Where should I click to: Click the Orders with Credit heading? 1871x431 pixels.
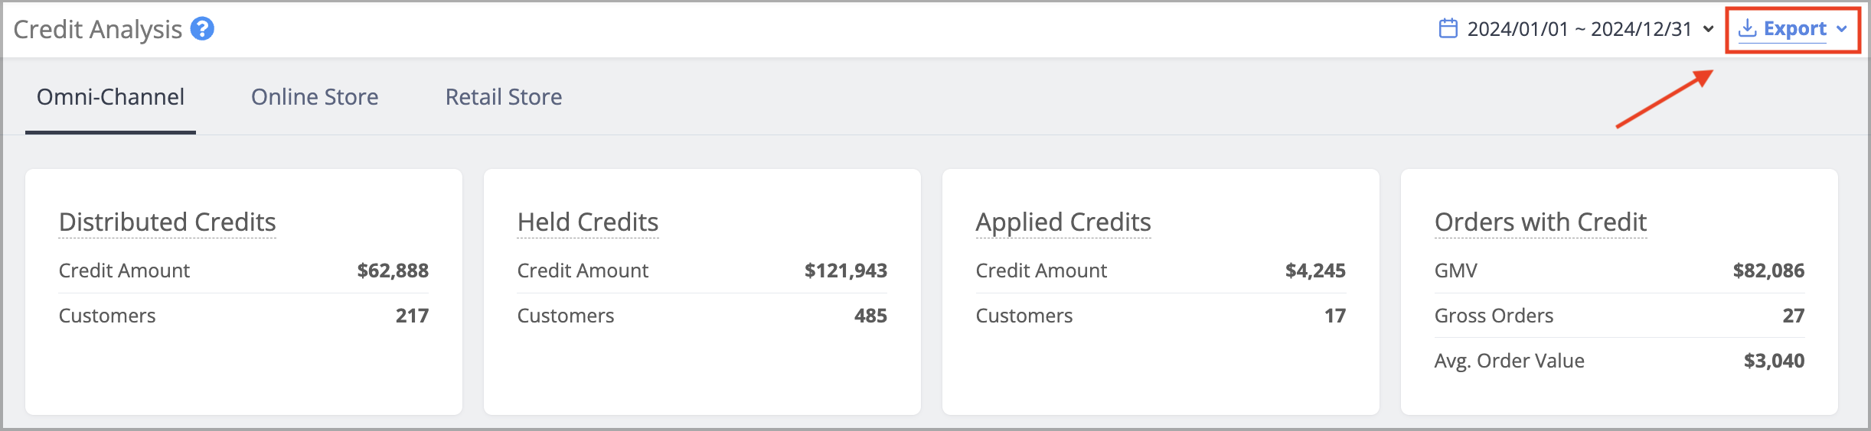[1540, 222]
